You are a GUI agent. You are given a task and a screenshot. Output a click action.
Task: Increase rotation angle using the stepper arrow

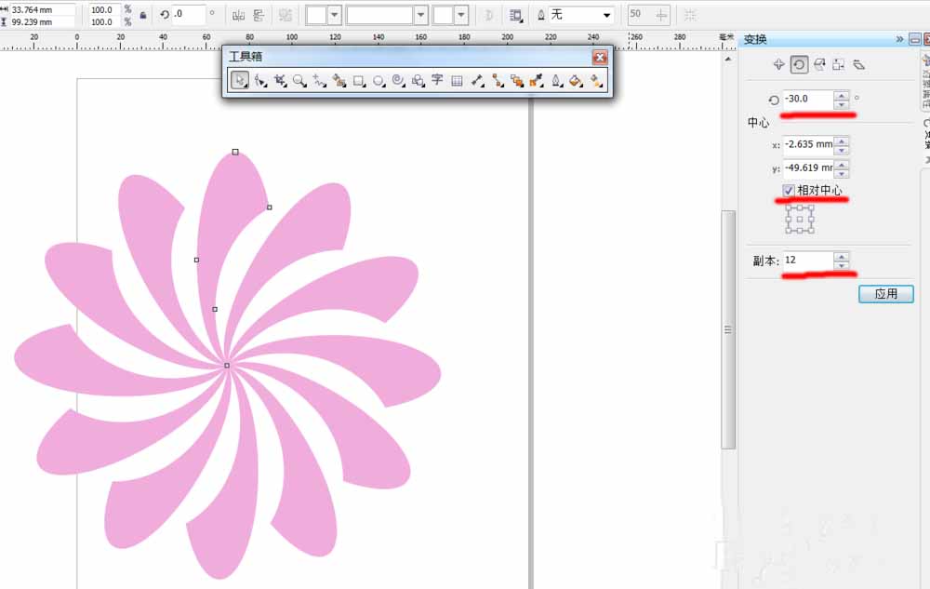(x=841, y=96)
